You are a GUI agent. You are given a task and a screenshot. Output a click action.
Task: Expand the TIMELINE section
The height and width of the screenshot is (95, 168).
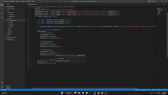point(8,88)
